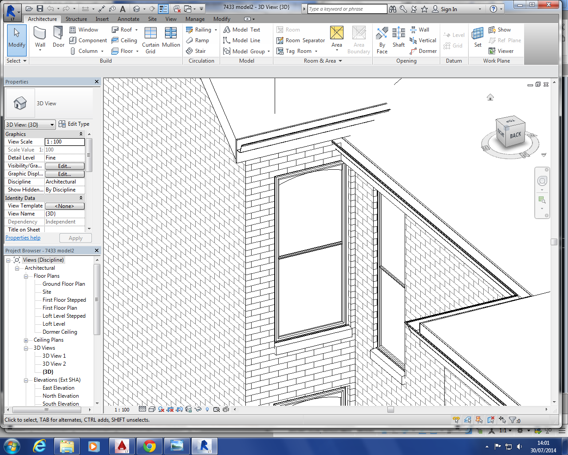Click the Edit Type button
Screen dimensions: 568x455
tap(74, 124)
